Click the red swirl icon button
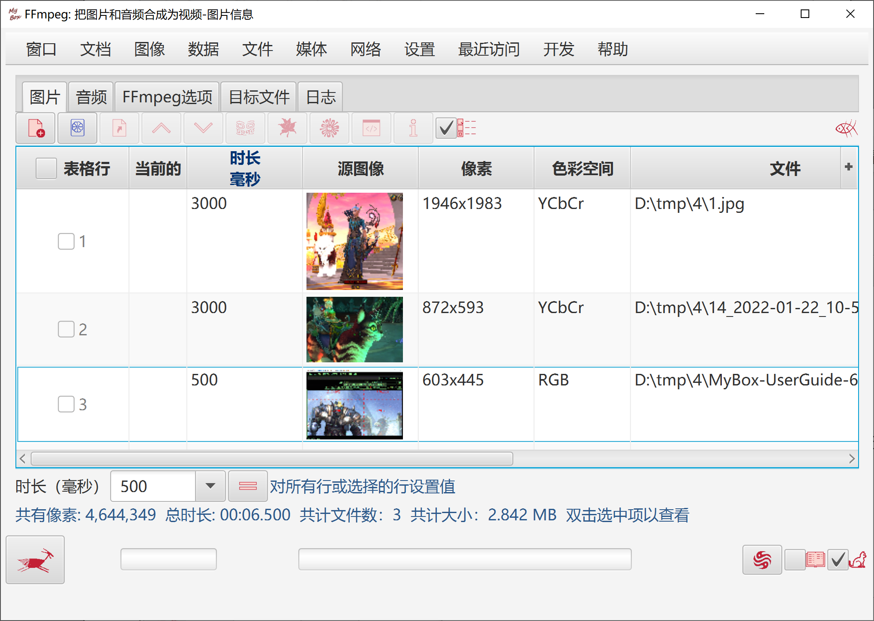874x621 pixels. tap(762, 560)
